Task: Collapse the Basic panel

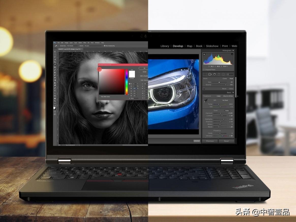Action: (233, 92)
